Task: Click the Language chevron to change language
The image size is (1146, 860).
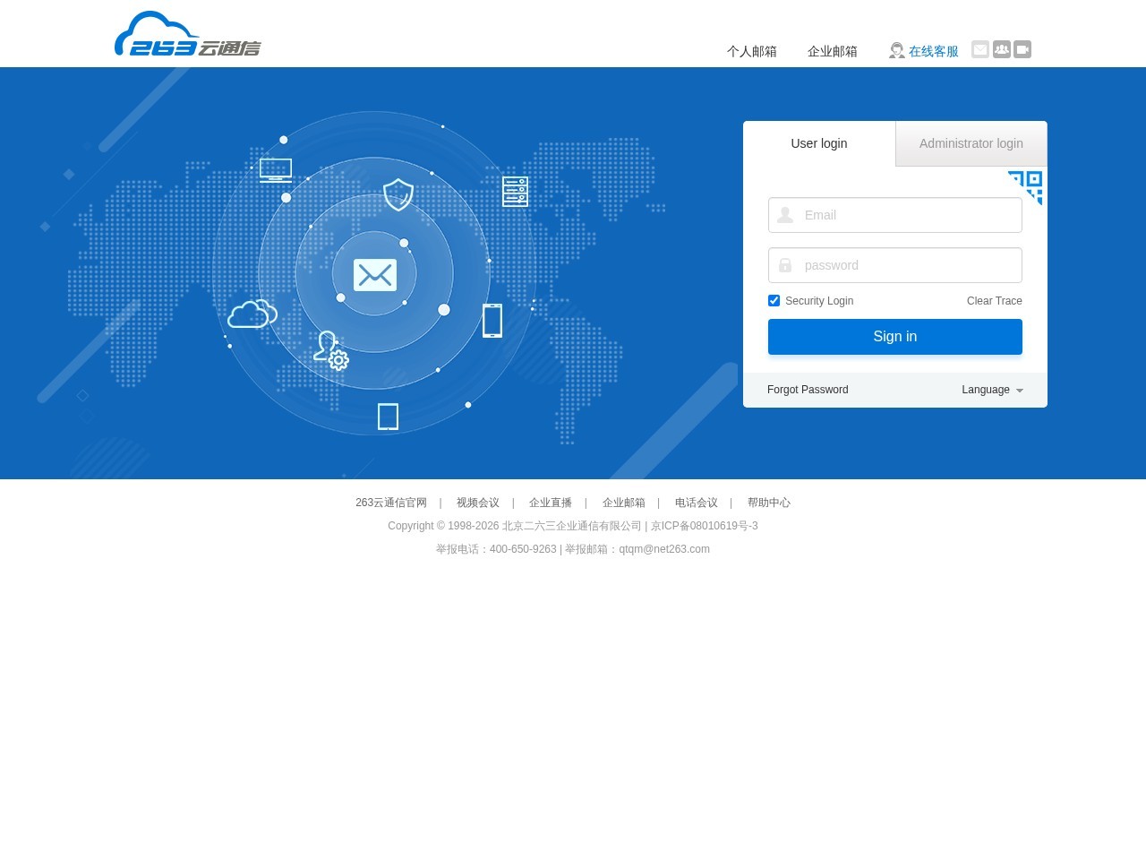Action: pos(1019,390)
